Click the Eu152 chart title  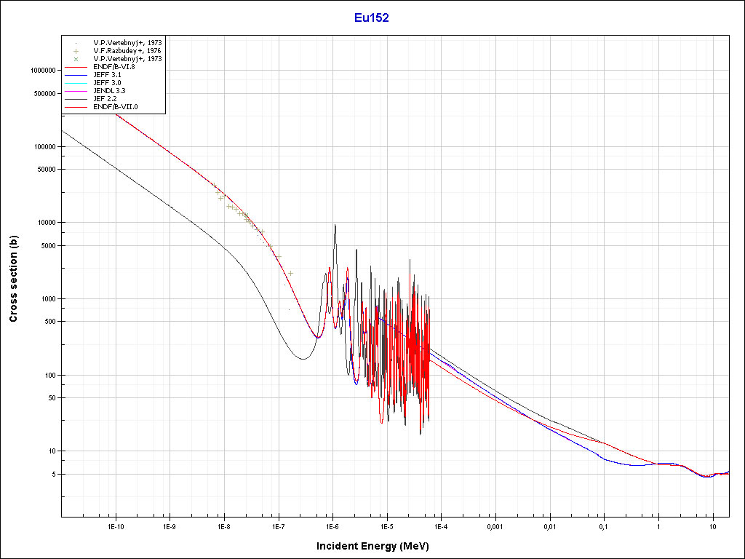click(372, 18)
